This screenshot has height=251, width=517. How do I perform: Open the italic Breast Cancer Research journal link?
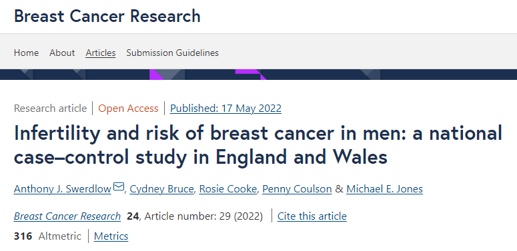[x=67, y=216]
